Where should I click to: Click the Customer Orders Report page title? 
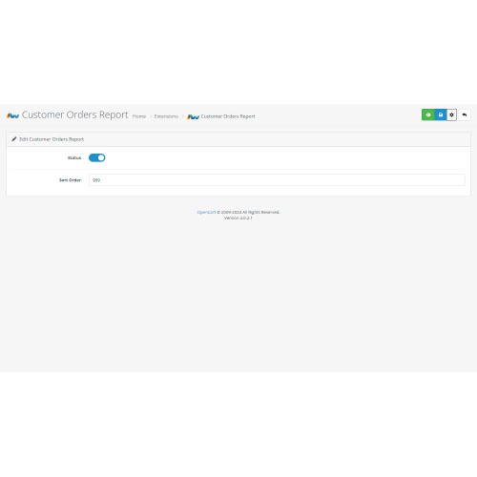[x=74, y=114]
